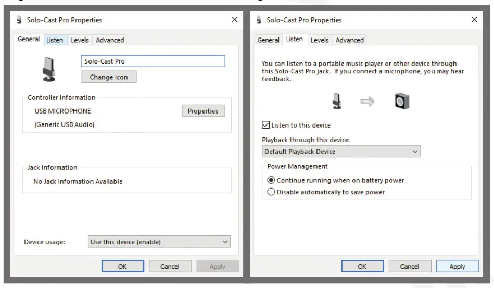The image size is (494, 288).
Task: Open the Device usage dropdown
Action: [x=159, y=242]
